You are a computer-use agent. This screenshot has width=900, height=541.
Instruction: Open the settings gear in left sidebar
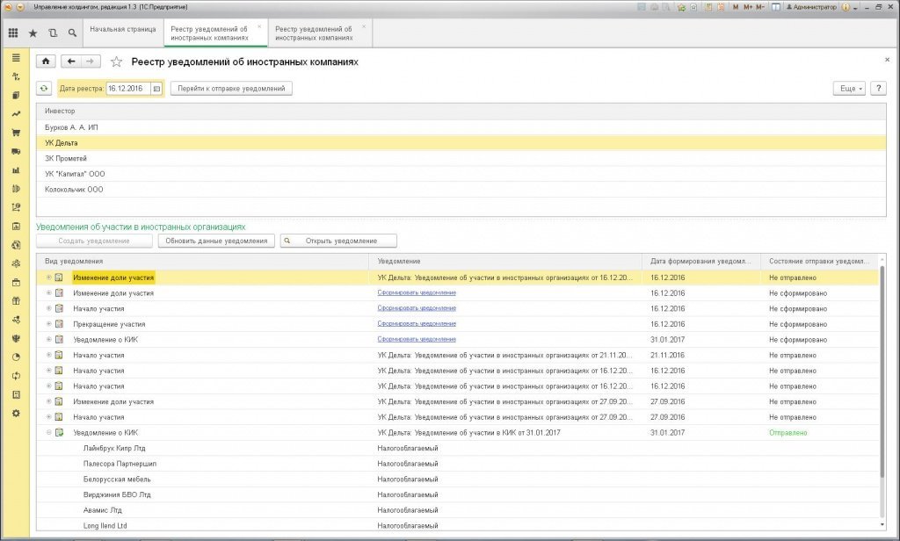[x=16, y=413]
